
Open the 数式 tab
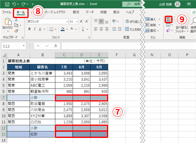coord(76,12)
